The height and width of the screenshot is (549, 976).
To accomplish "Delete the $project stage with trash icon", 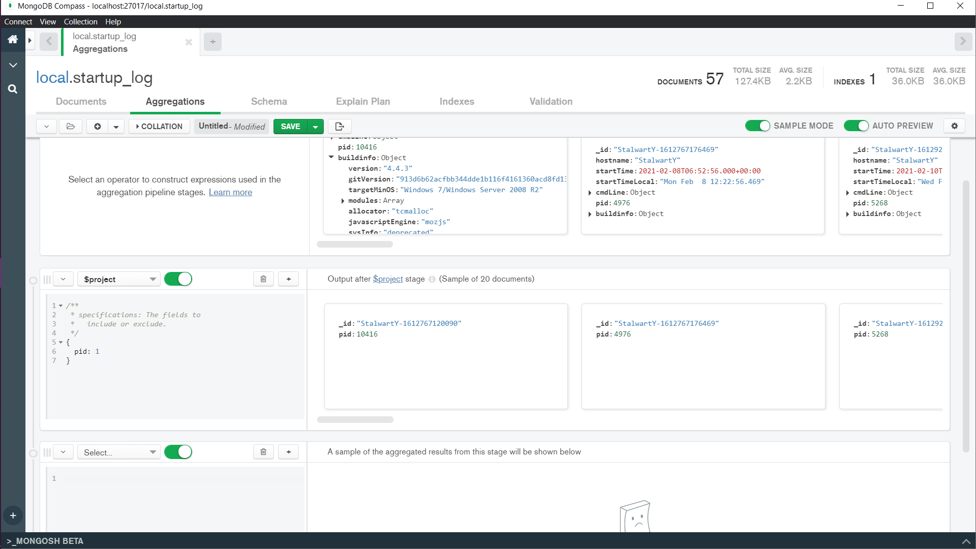I will [x=263, y=279].
